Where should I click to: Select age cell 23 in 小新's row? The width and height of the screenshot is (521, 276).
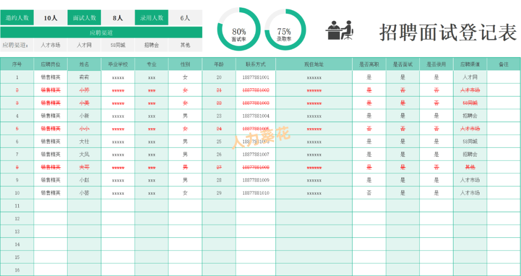click(219, 116)
